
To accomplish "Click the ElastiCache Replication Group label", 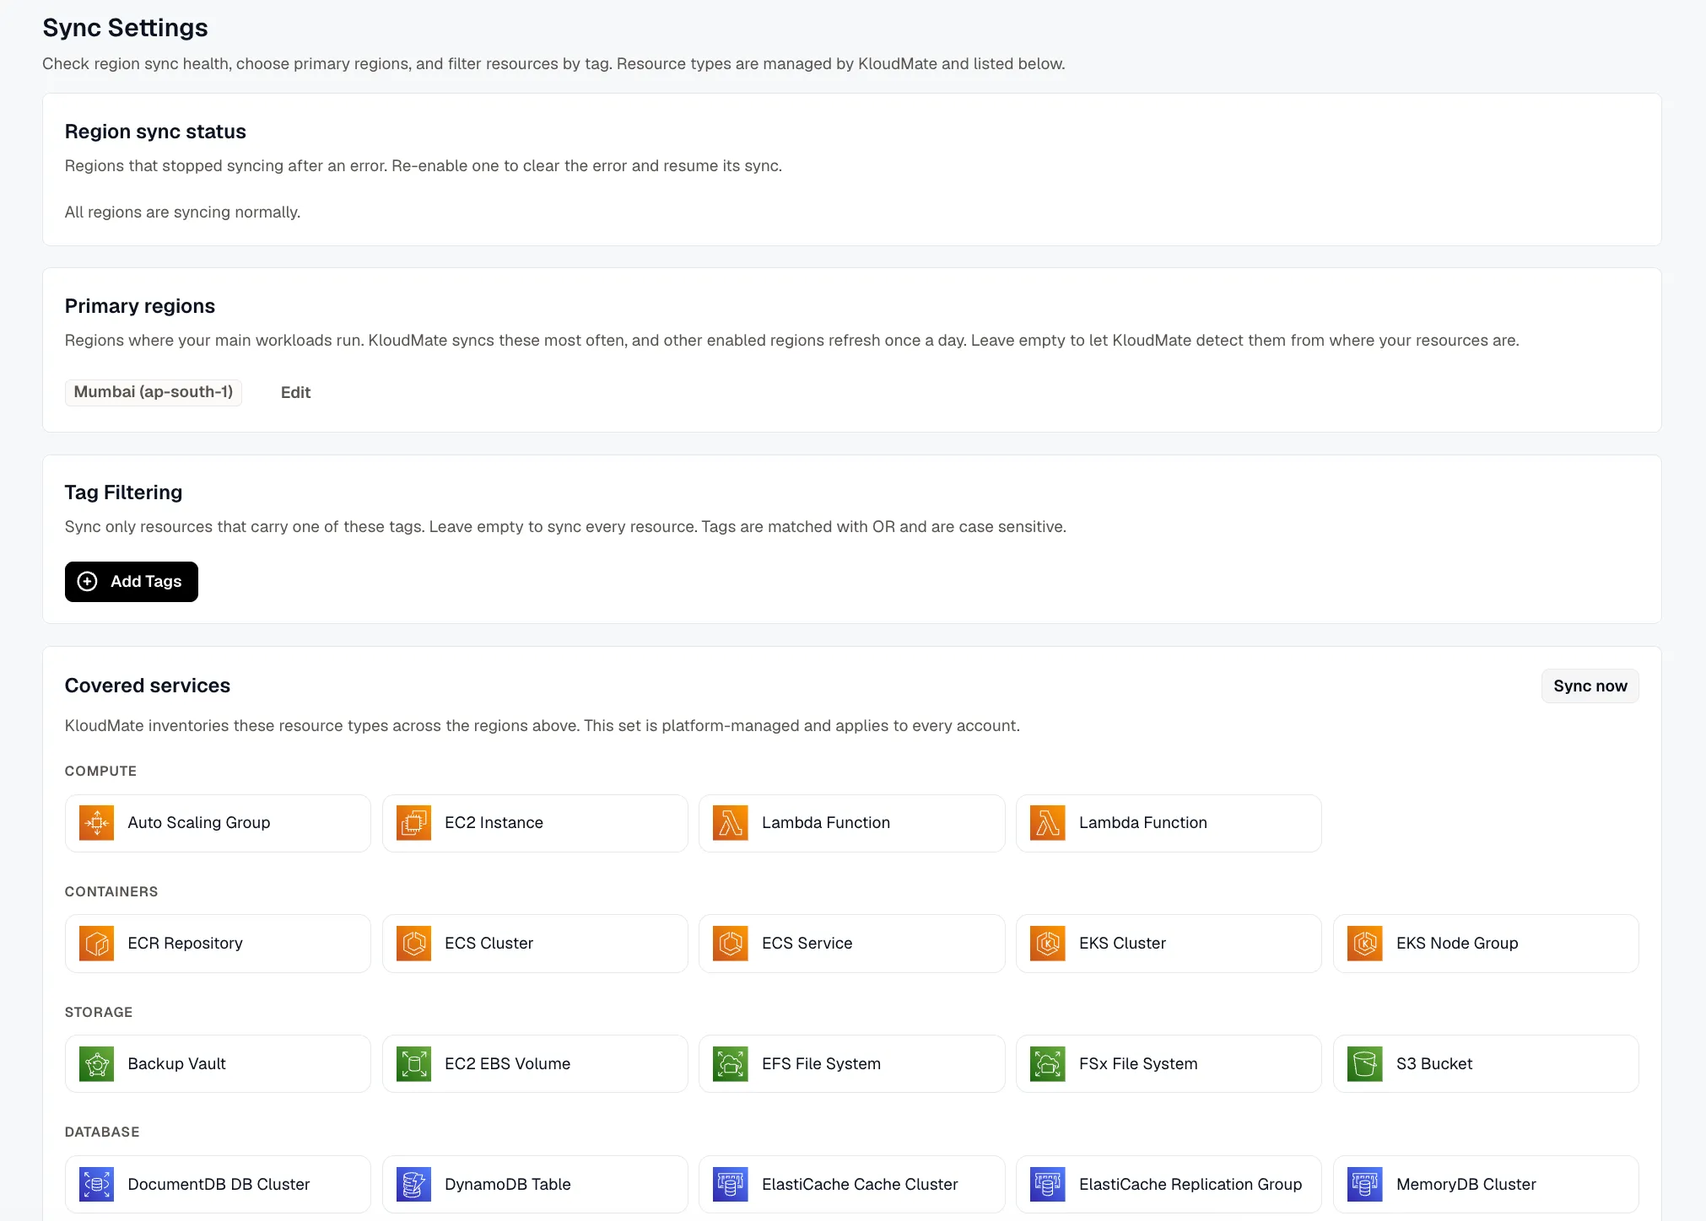I will 1190,1185.
